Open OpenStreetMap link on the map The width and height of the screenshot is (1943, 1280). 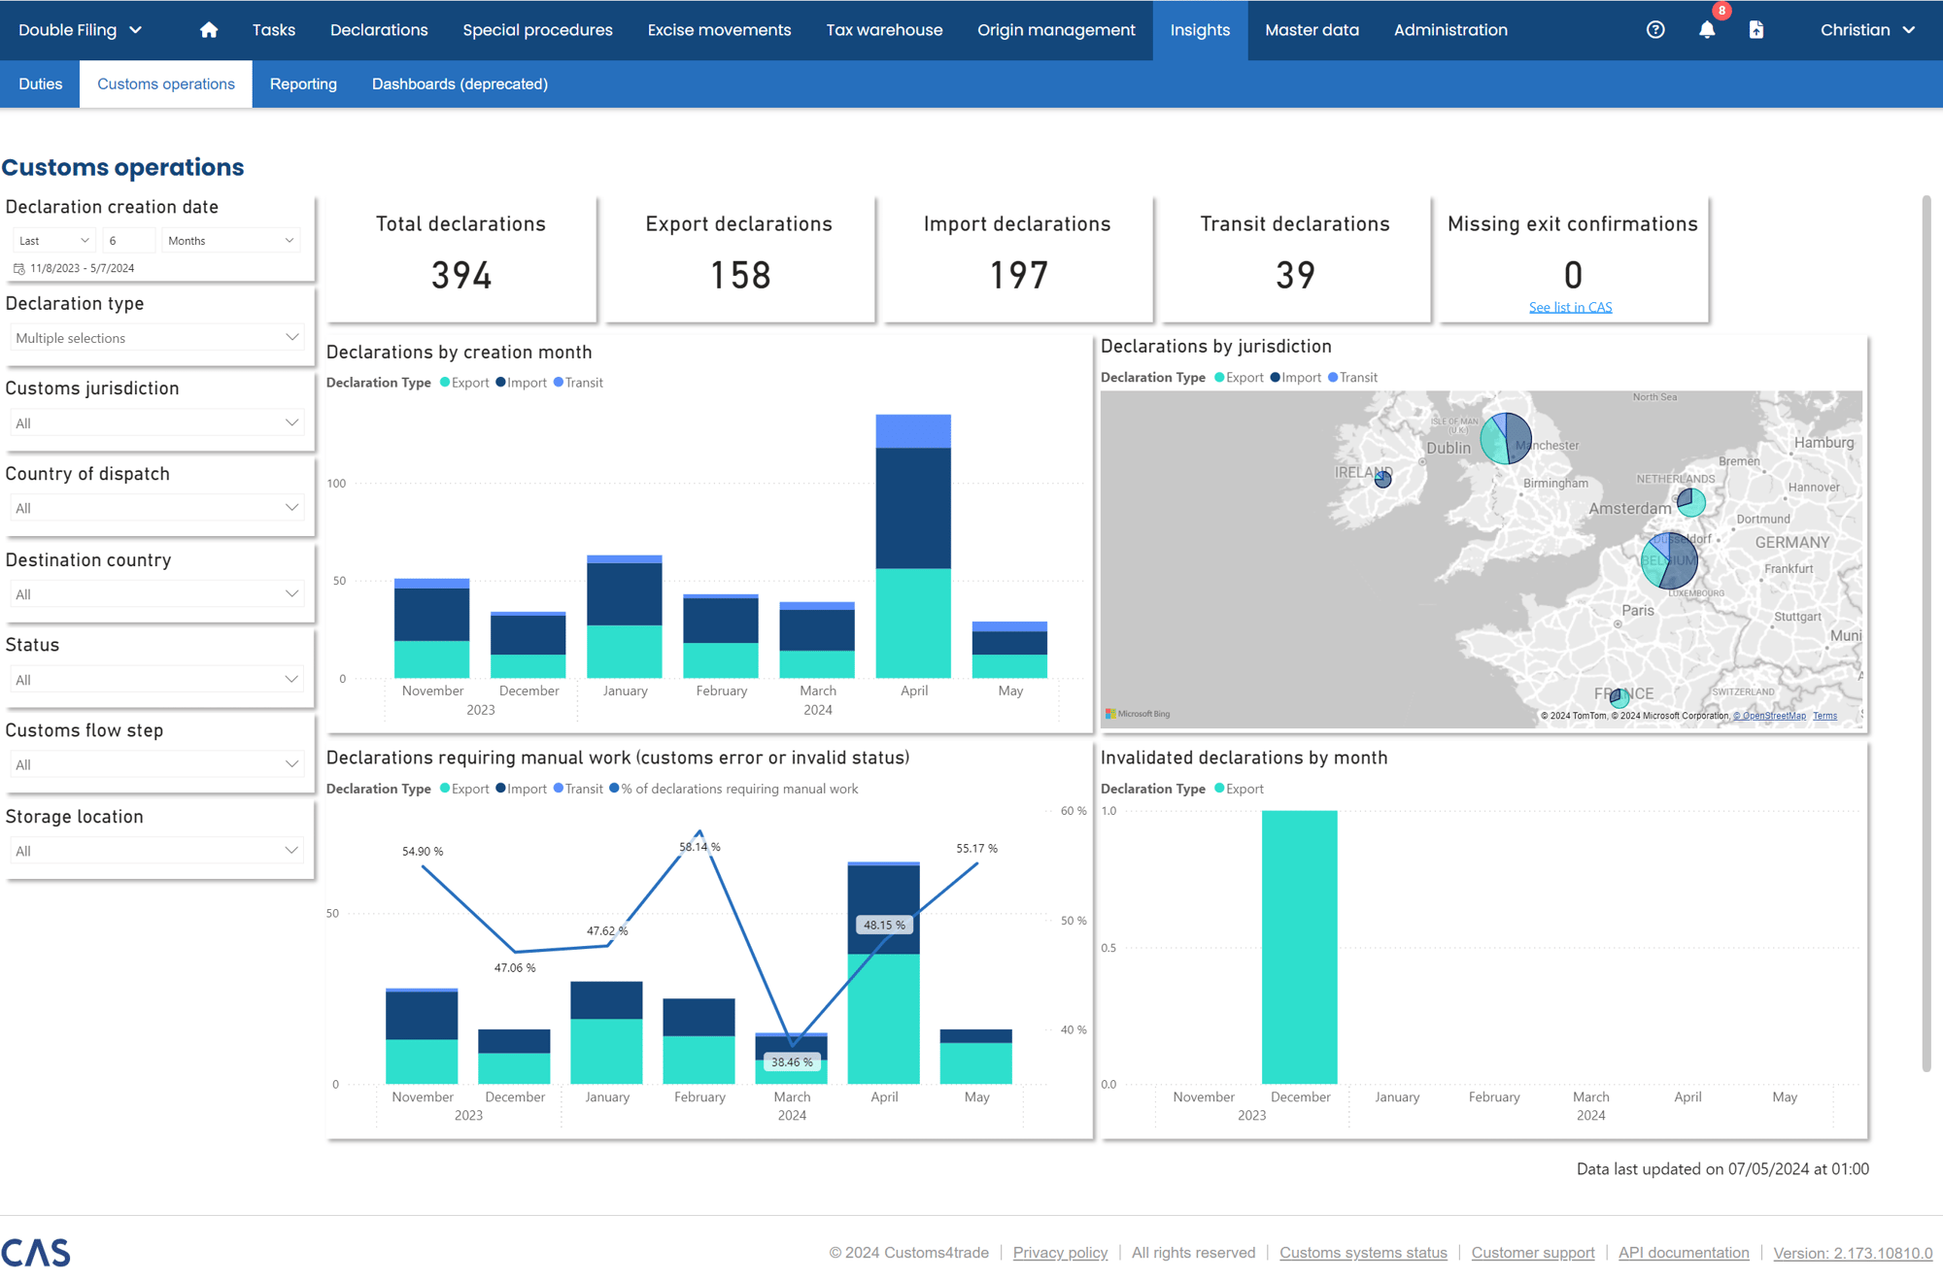point(1769,716)
